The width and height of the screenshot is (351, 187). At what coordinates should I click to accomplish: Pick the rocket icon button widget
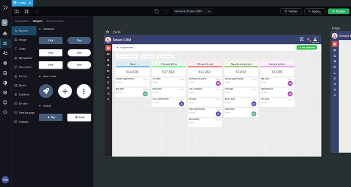[46, 91]
